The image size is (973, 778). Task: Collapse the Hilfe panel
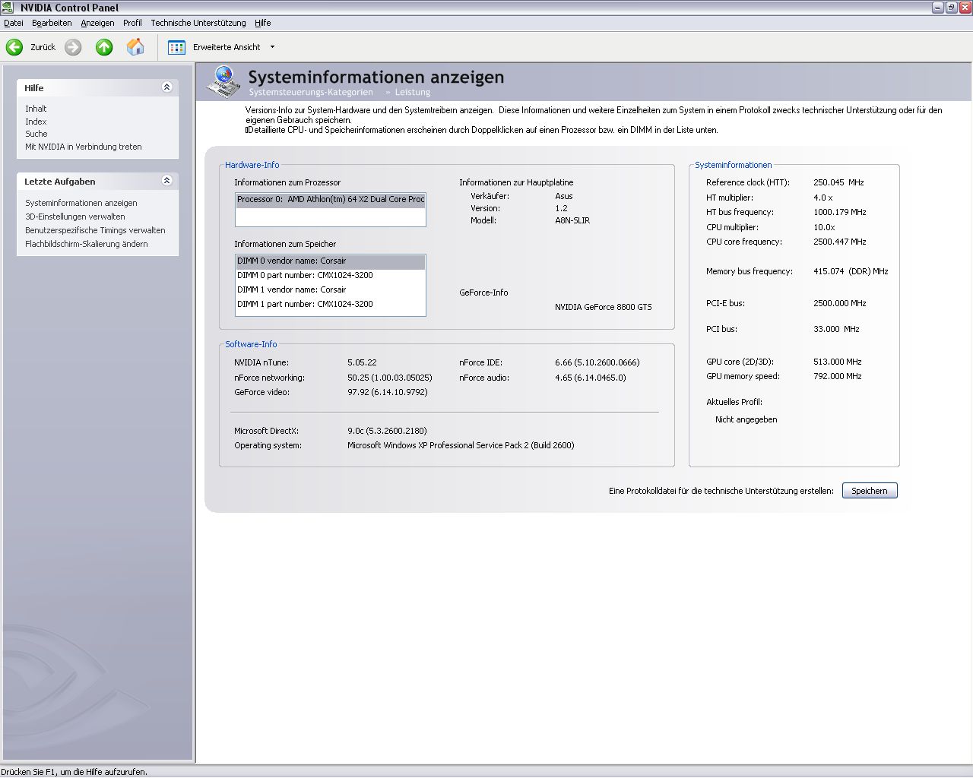[166, 87]
